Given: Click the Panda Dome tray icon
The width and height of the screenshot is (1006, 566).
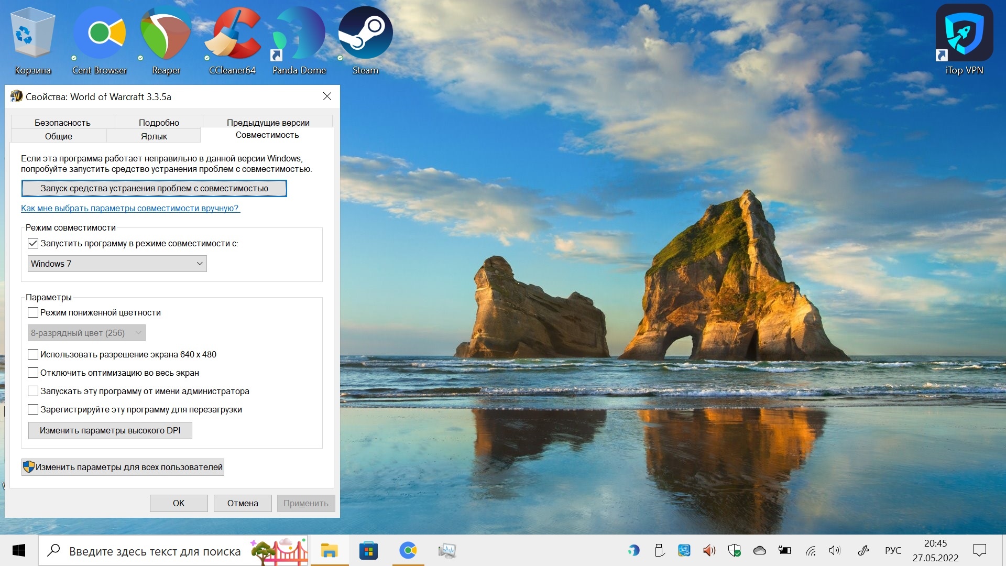Looking at the screenshot, I should [x=634, y=550].
